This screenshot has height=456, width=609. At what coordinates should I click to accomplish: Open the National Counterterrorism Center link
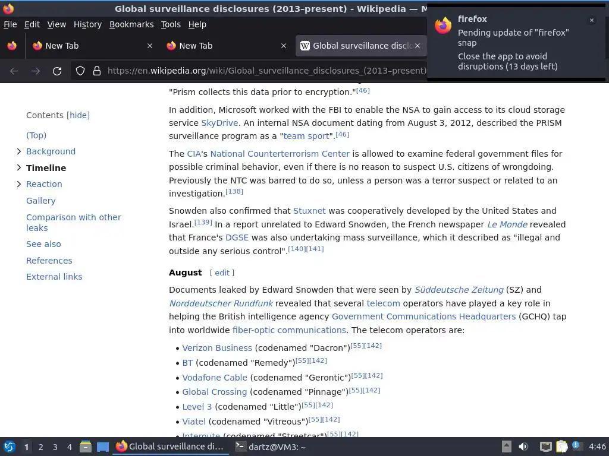(x=280, y=154)
